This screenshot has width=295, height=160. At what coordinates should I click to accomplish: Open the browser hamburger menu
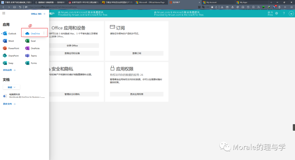[292, 7]
